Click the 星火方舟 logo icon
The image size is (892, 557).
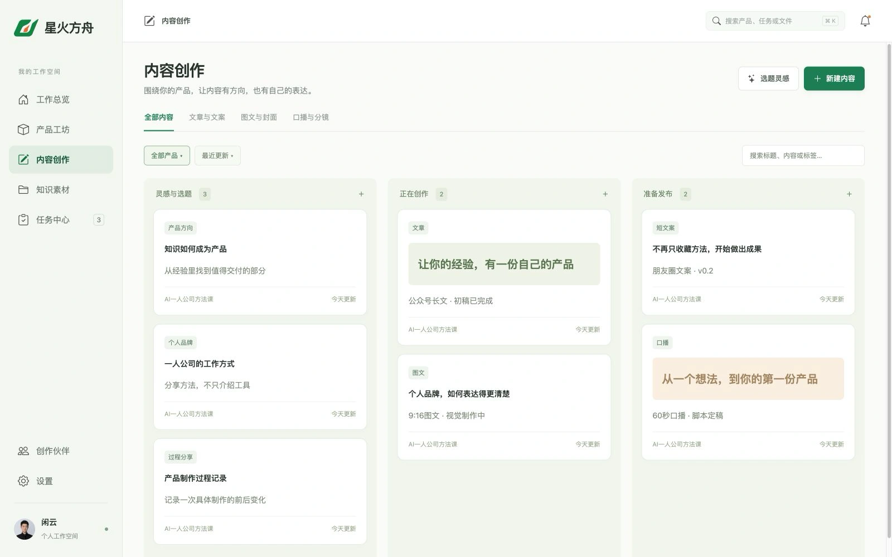(x=26, y=27)
